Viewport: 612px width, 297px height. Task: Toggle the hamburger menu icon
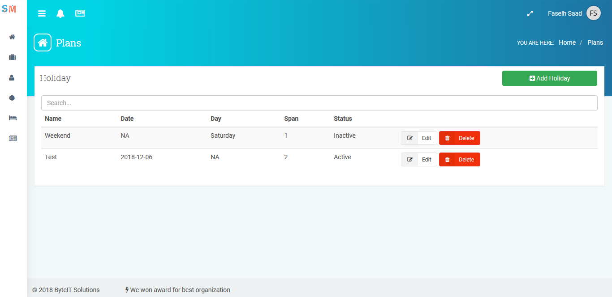click(42, 13)
